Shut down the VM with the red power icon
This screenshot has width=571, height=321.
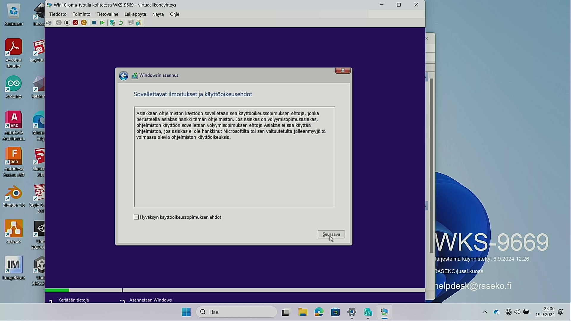click(76, 23)
